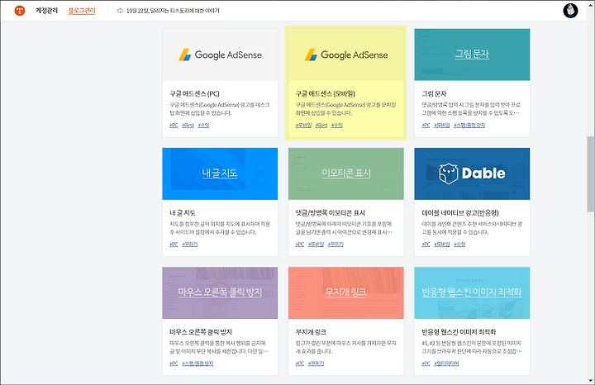The width and height of the screenshot is (595, 385).
Task: Click #PC tag under 구글 애드센스 (PC)
Action: tap(174, 126)
